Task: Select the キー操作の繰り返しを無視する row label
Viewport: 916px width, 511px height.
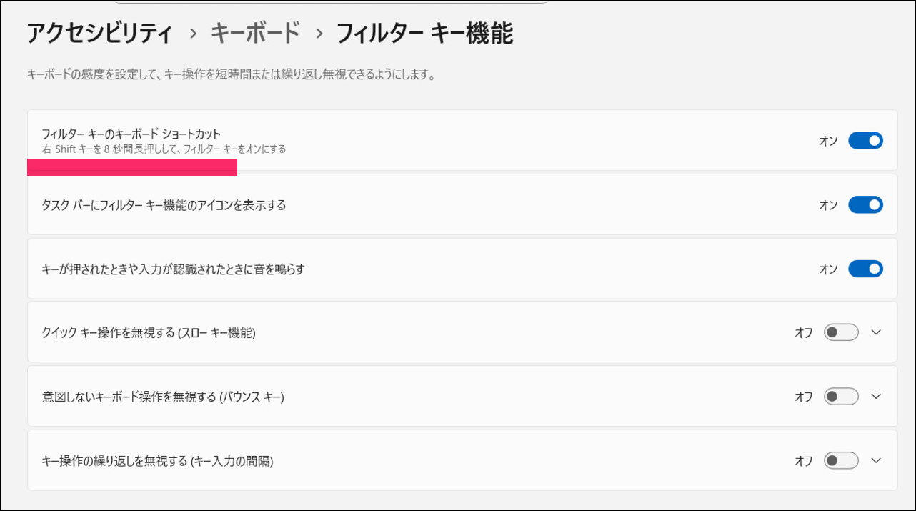Action: (157, 461)
